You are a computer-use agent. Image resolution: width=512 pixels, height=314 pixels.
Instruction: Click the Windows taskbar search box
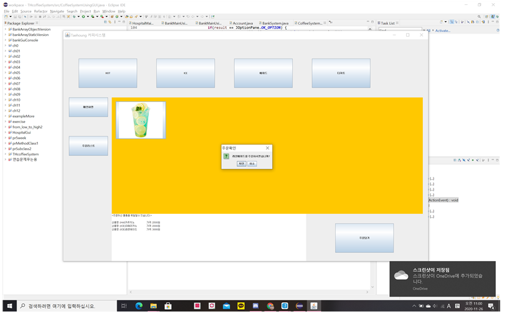coord(67,306)
